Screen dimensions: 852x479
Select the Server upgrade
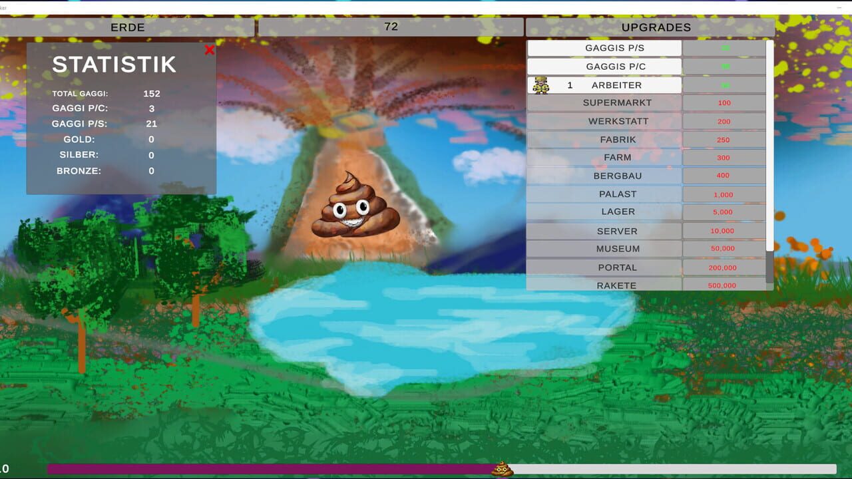click(604, 231)
